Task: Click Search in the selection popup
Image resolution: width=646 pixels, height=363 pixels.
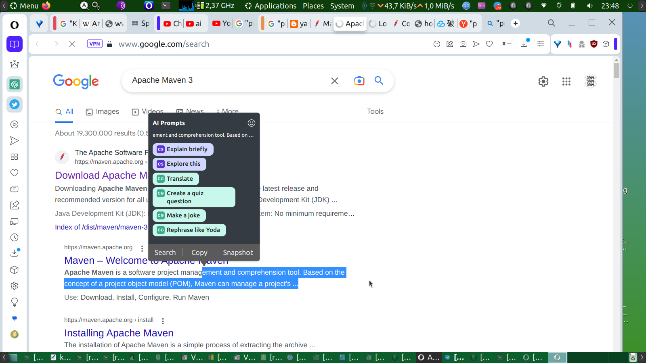Action: click(165, 252)
